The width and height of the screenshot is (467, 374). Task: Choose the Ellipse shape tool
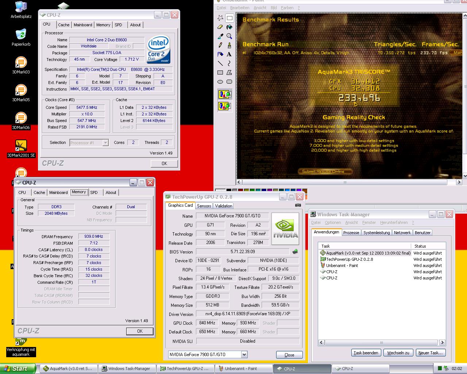pyautogui.click(x=220, y=81)
